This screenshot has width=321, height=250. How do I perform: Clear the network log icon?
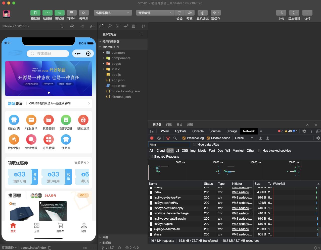pos(159,138)
